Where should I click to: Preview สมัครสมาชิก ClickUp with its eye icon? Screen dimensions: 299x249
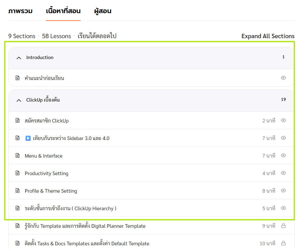coord(283,120)
